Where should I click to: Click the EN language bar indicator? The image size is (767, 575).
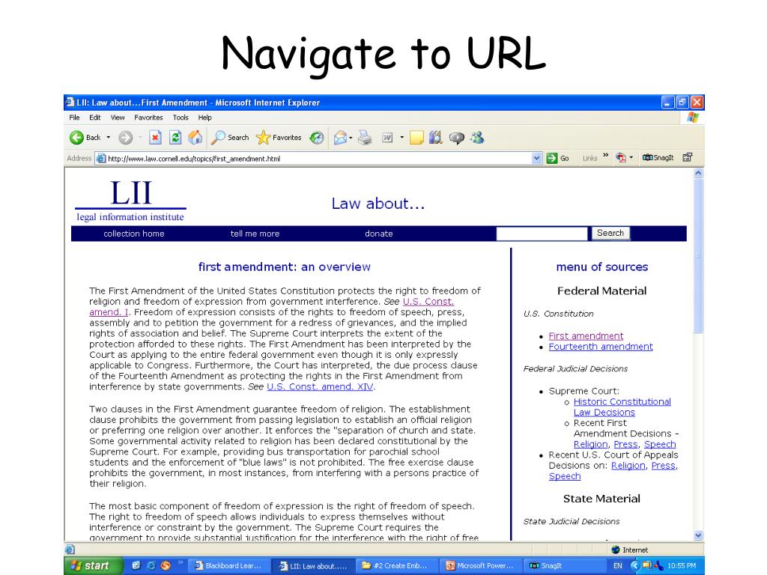pos(618,566)
